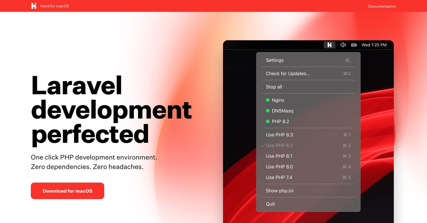Open Show php.ini menu entry
Viewport: 427px width, 223px height.
click(x=280, y=191)
